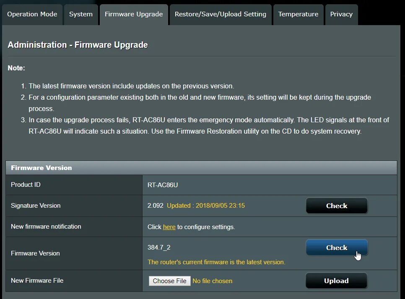Switch to the Operation Mode tab
The width and height of the screenshot is (405, 299).
tap(32, 14)
